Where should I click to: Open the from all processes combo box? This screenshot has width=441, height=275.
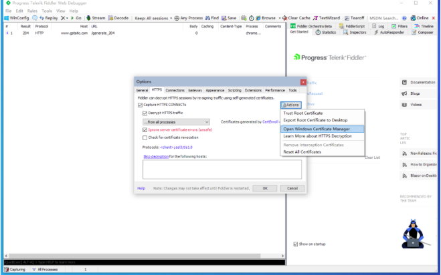176,122
